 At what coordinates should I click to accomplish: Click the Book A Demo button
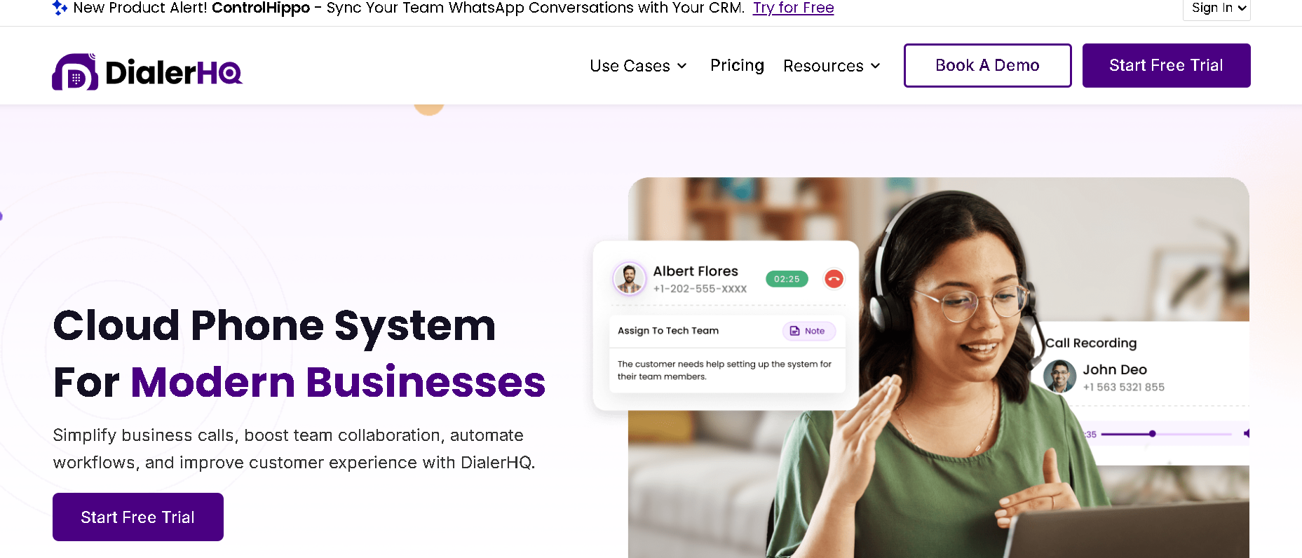[x=987, y=65]
